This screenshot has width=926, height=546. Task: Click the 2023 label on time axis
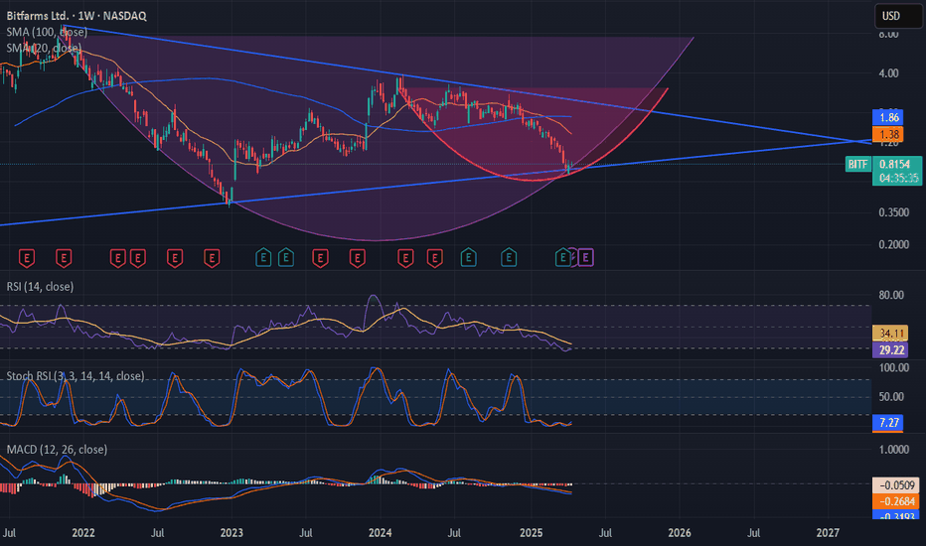(x=231, y=533)
